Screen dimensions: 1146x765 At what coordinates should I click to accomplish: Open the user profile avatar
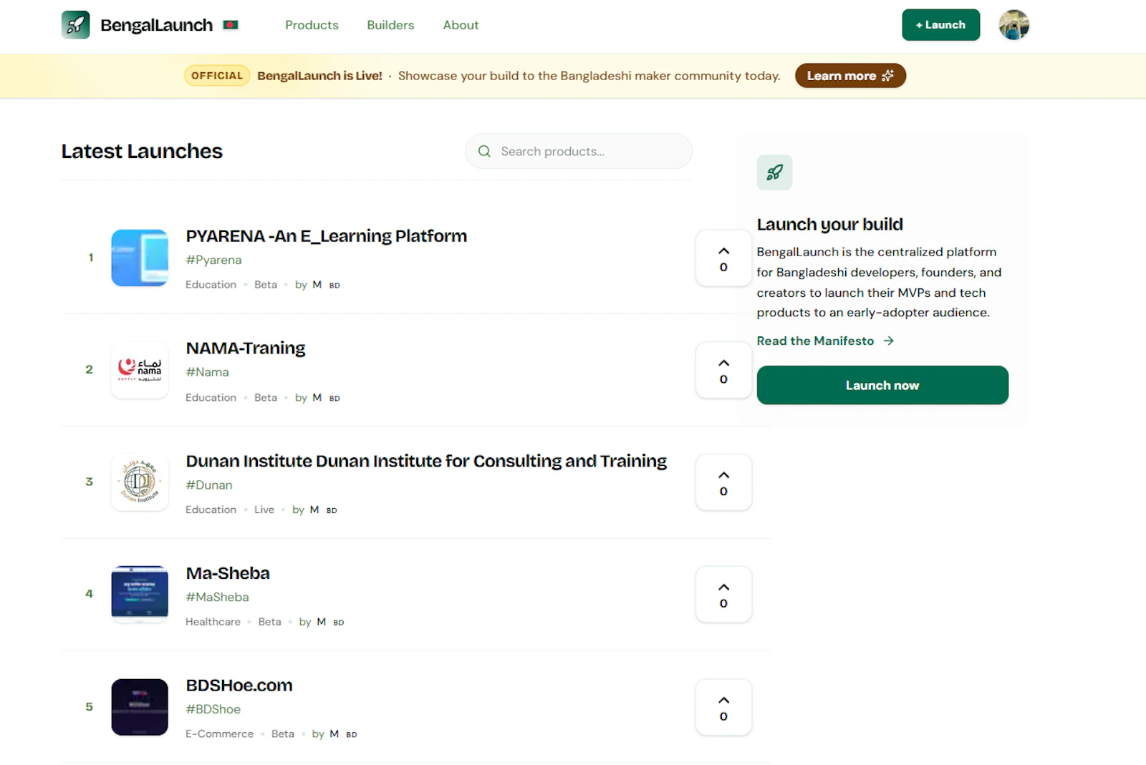1013,25
